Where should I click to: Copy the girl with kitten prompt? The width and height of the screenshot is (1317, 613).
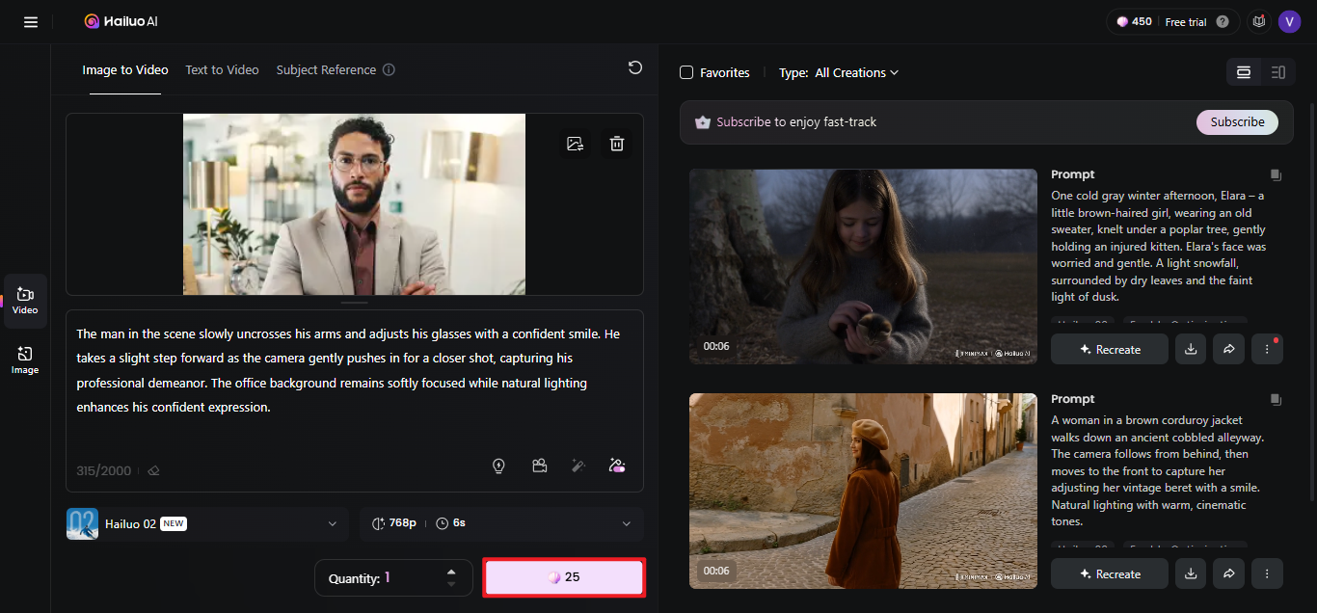click(1276, 175)
